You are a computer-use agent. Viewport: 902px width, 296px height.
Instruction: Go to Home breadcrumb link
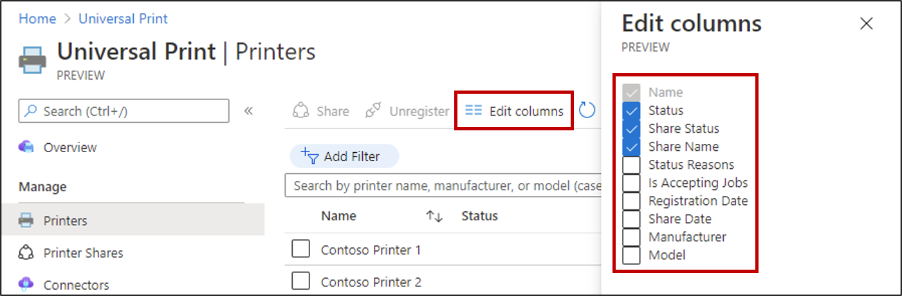coord(37,19)
